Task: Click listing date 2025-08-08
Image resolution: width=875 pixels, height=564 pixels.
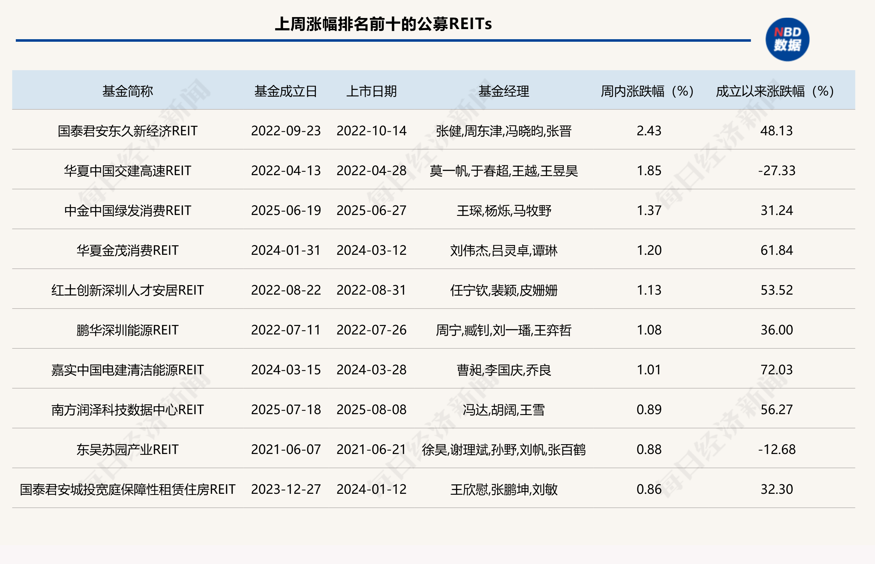Action: [372, 410]
